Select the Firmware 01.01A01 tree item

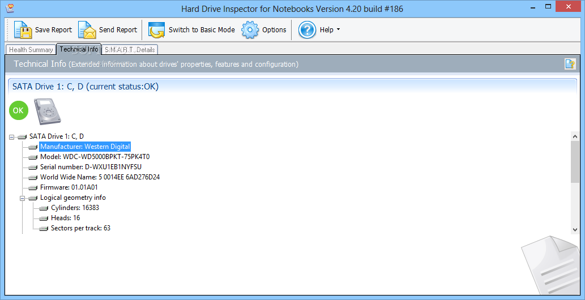coord(69,187)
